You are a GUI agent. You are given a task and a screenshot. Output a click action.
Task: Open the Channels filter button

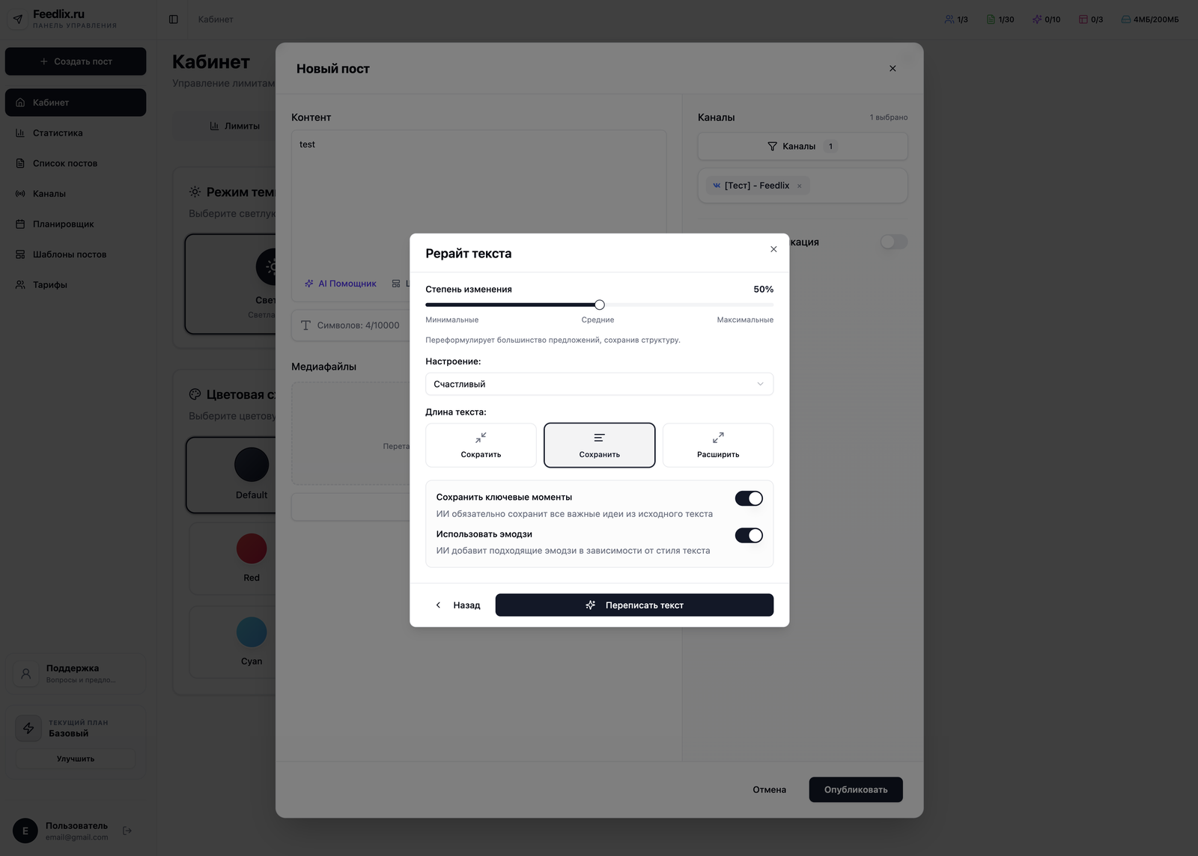(802, 147)
